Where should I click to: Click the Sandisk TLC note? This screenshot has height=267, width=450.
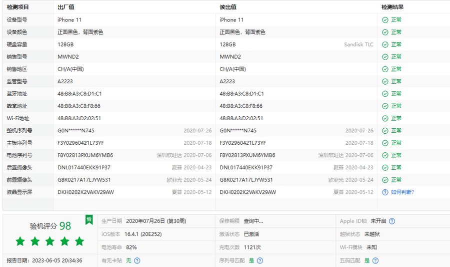(x=358, y=45)
